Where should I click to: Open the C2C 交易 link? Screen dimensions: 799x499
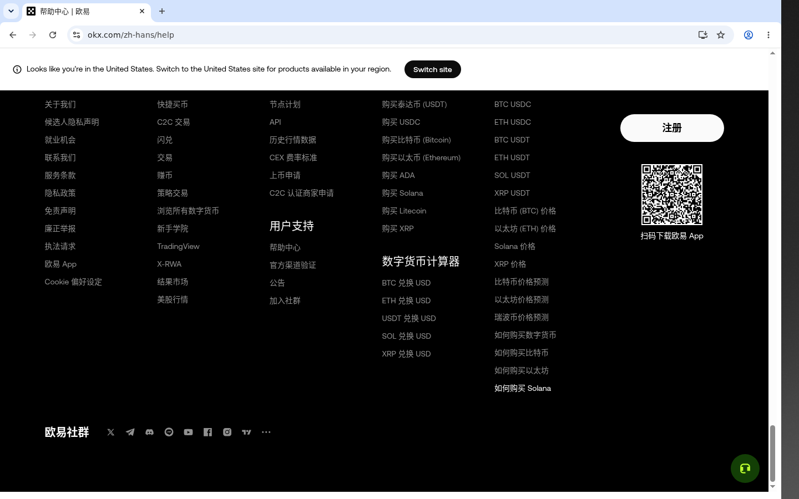174,122
